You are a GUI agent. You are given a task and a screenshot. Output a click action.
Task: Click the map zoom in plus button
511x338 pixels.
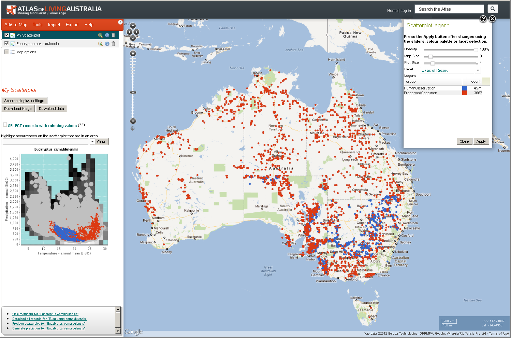point(133,54)
